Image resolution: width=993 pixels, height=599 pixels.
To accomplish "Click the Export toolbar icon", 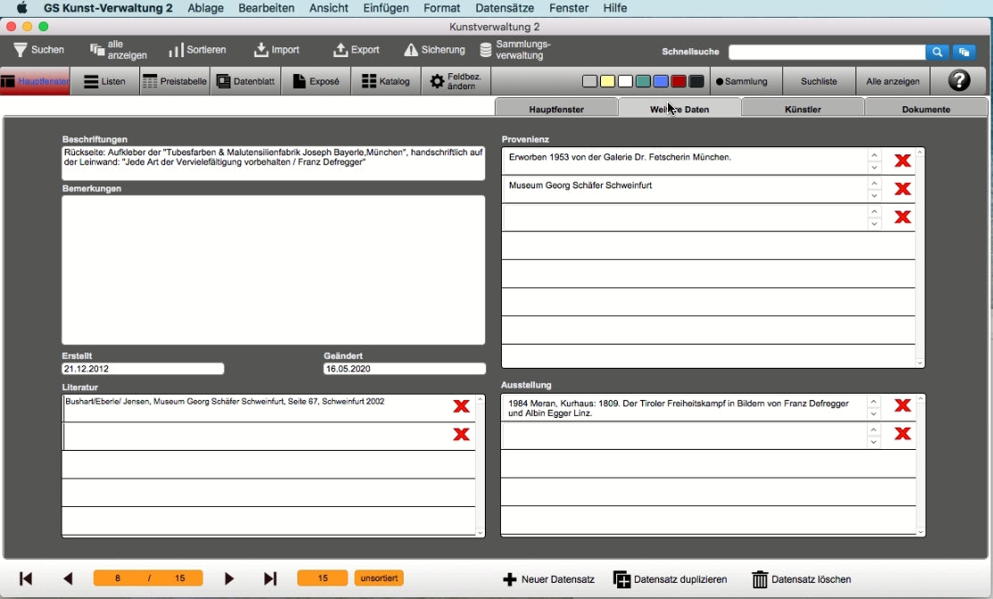I will pos(340,50).
